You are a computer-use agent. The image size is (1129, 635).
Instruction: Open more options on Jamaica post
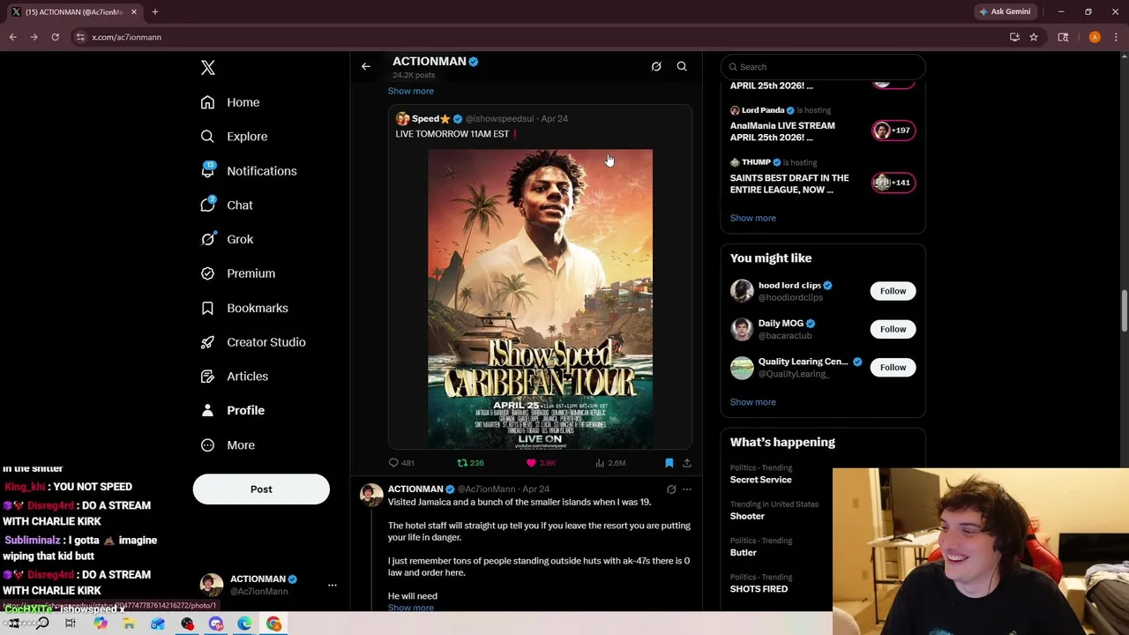[687, 489]
